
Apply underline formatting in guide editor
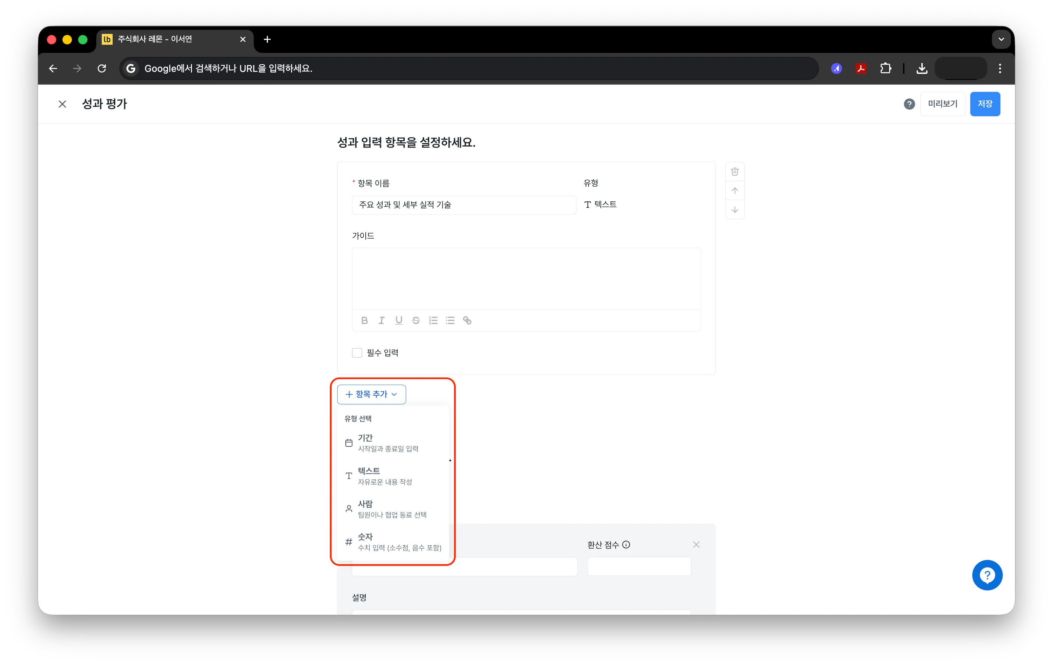398,320
